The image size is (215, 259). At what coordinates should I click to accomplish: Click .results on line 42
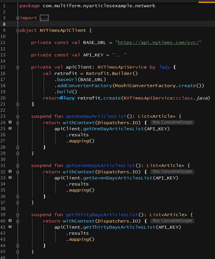point(77,234)
